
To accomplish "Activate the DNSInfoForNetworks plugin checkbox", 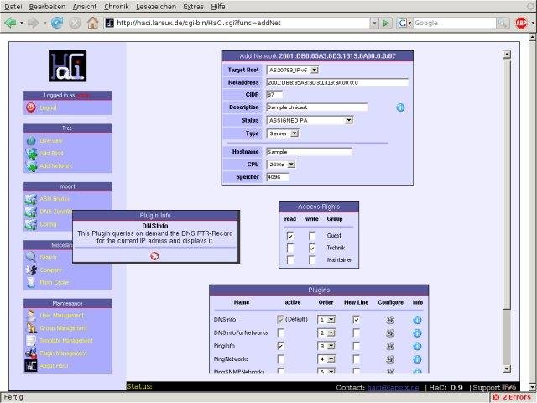I will 281,332.
